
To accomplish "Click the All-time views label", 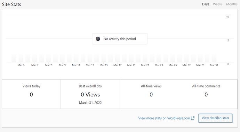I will [x=151, y=86].
